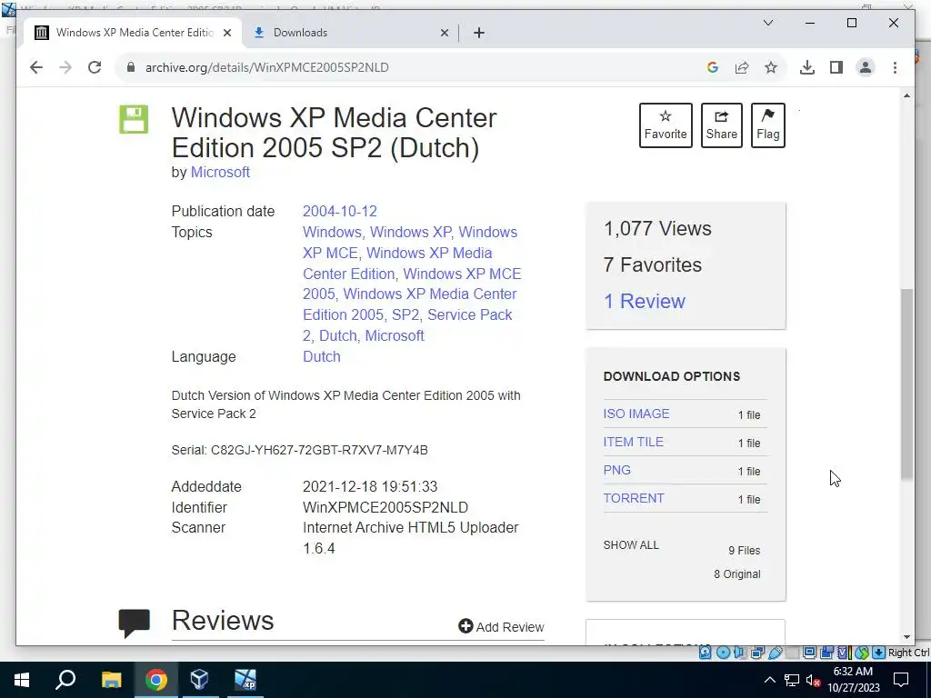The height and width of the screenshot is (698, 931).
Task: Open the Chrome profile avatar
Action: [866, 67]
